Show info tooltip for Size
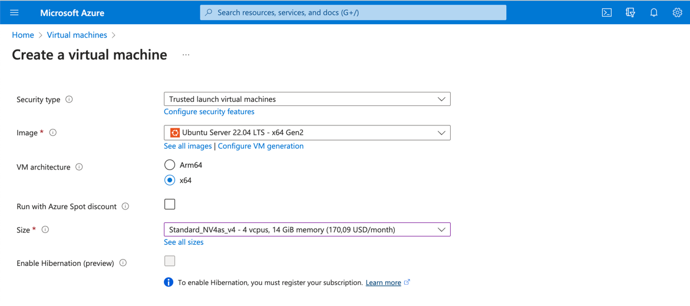Screen dimensions: 690x306 point(45,229)
